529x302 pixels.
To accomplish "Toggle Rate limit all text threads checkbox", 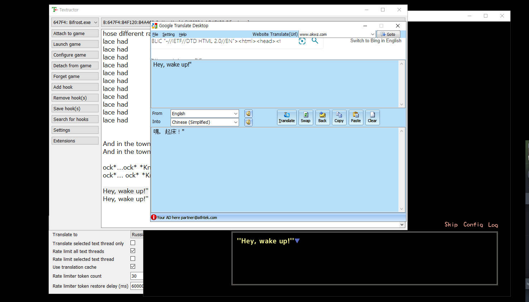I will pos(133,251).
